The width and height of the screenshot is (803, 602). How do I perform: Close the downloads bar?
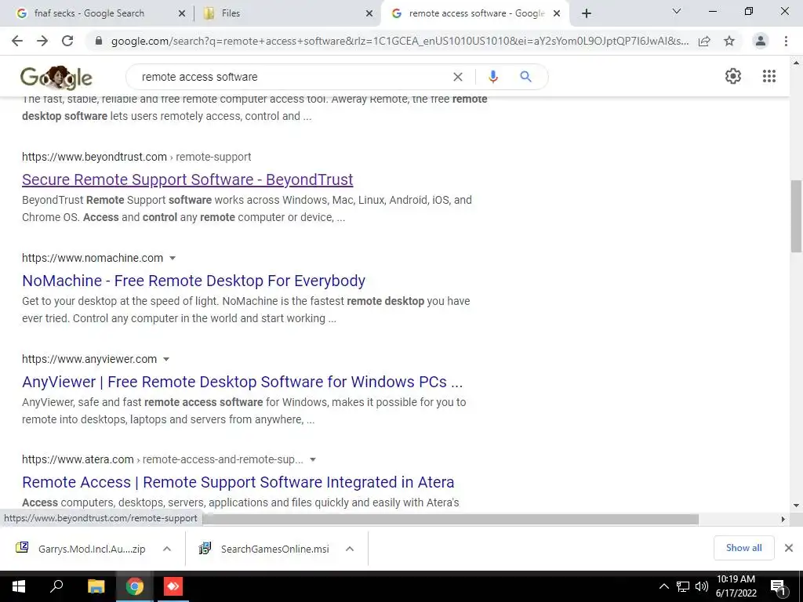(x=789, y=548)
